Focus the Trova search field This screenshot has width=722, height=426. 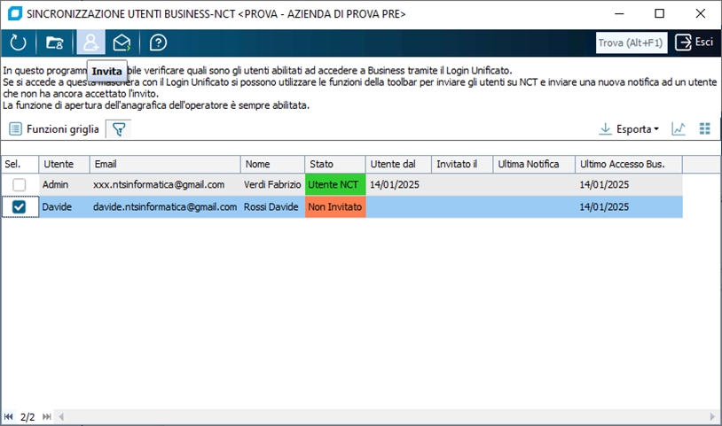tap(632, 43)
